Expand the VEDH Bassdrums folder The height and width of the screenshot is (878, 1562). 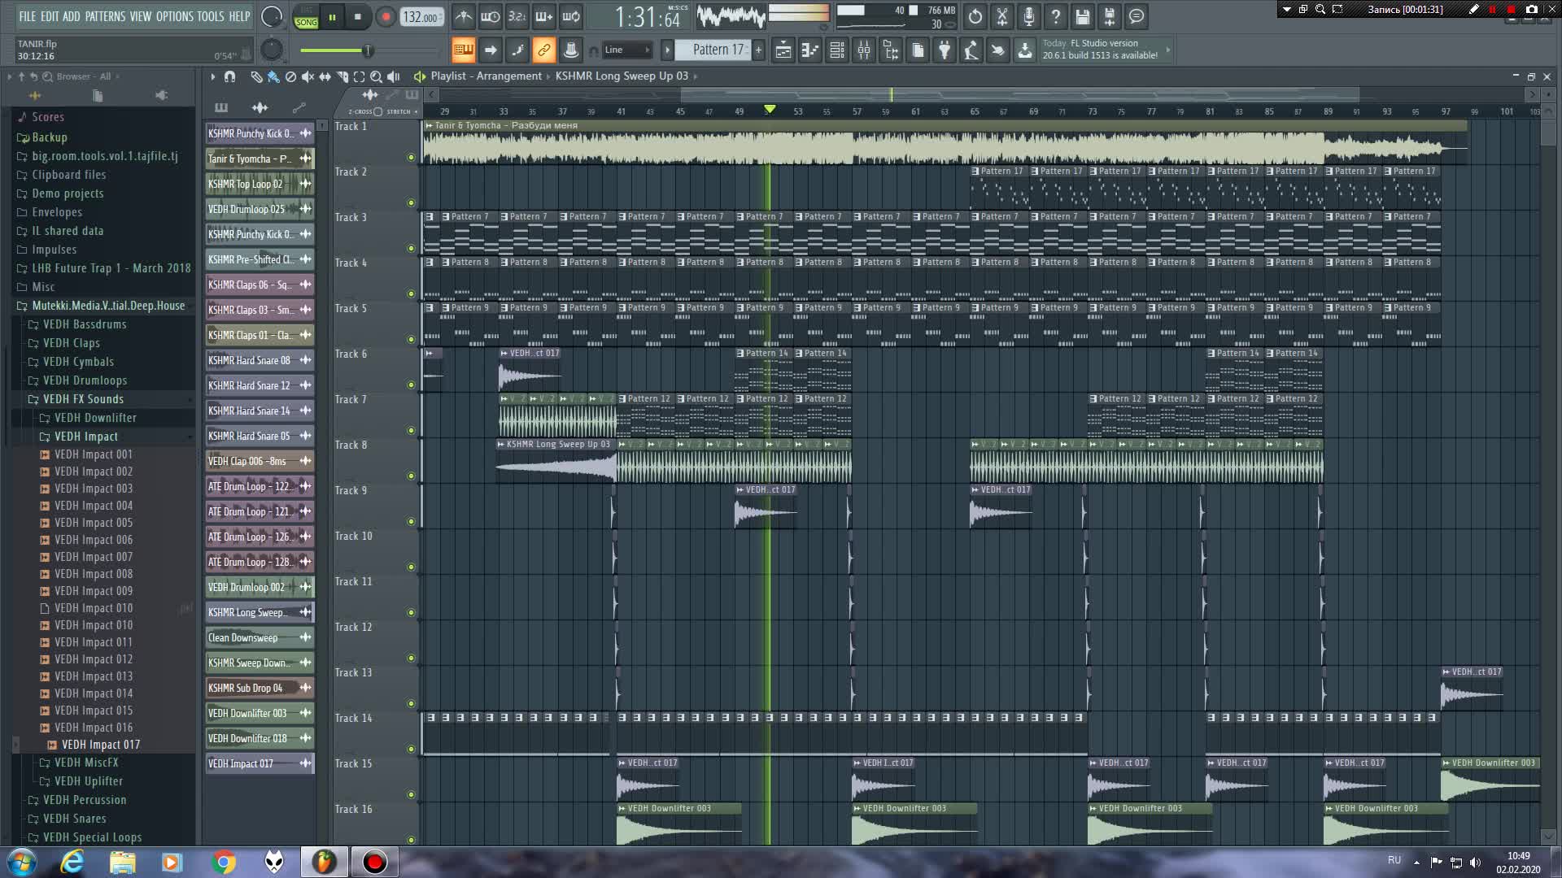pos(85,324)
